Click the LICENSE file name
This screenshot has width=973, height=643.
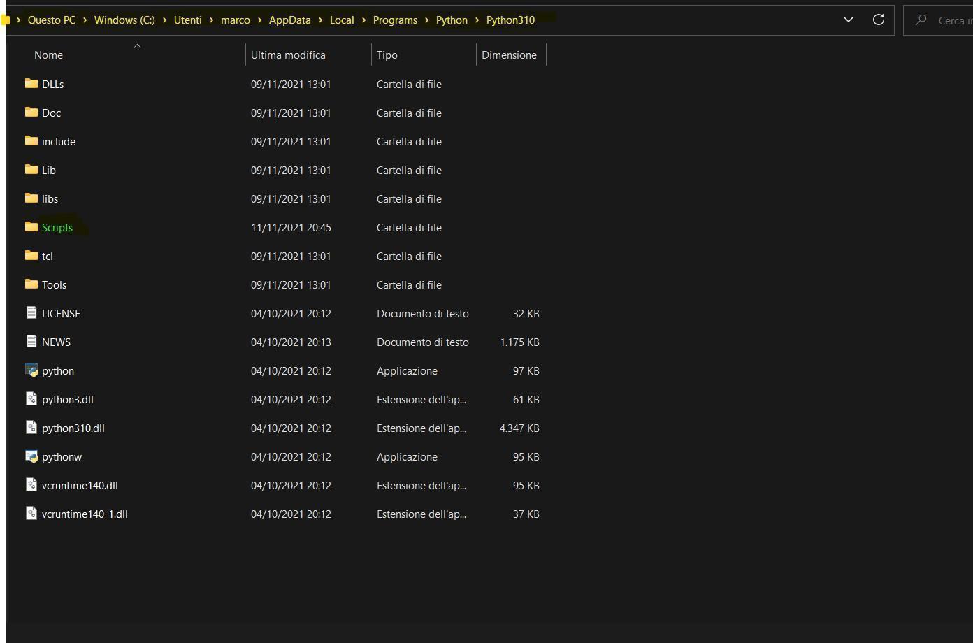click(61, 313)
